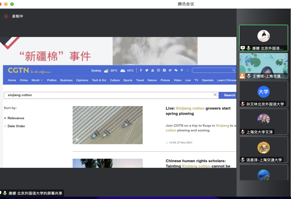Open the 'Xinjiang cotton growers start spring plowing' headline
Screen dimensions: 291x199
(x=198, y=111)
